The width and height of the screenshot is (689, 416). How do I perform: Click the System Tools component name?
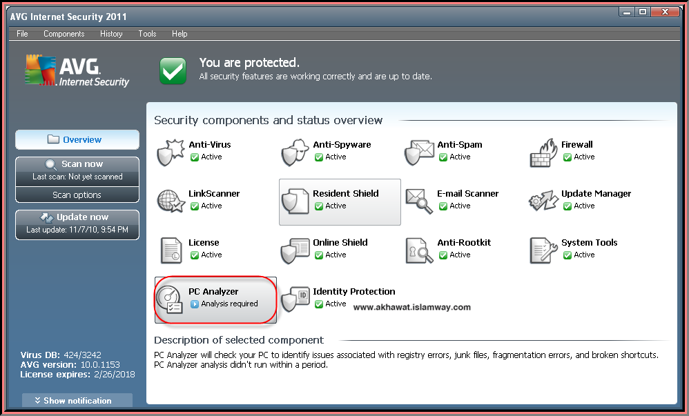590,242
